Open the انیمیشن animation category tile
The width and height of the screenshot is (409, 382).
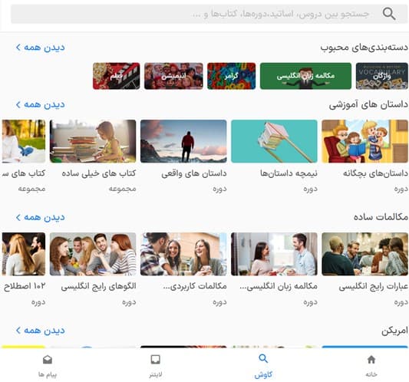[x=173, y=76]
